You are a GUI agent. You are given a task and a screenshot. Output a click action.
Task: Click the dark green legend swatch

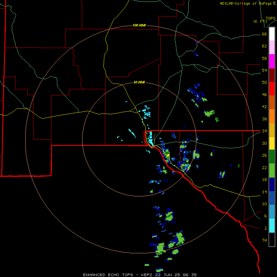pyautogui.click(x=272, y=157)
